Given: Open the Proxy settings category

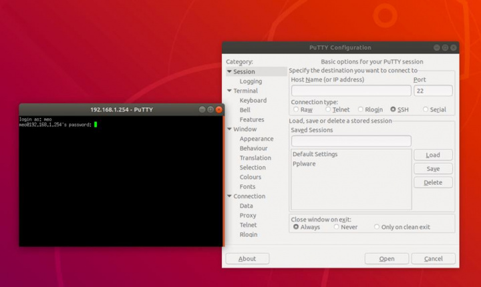Looking at the screenshot, I should pos(248,216).
